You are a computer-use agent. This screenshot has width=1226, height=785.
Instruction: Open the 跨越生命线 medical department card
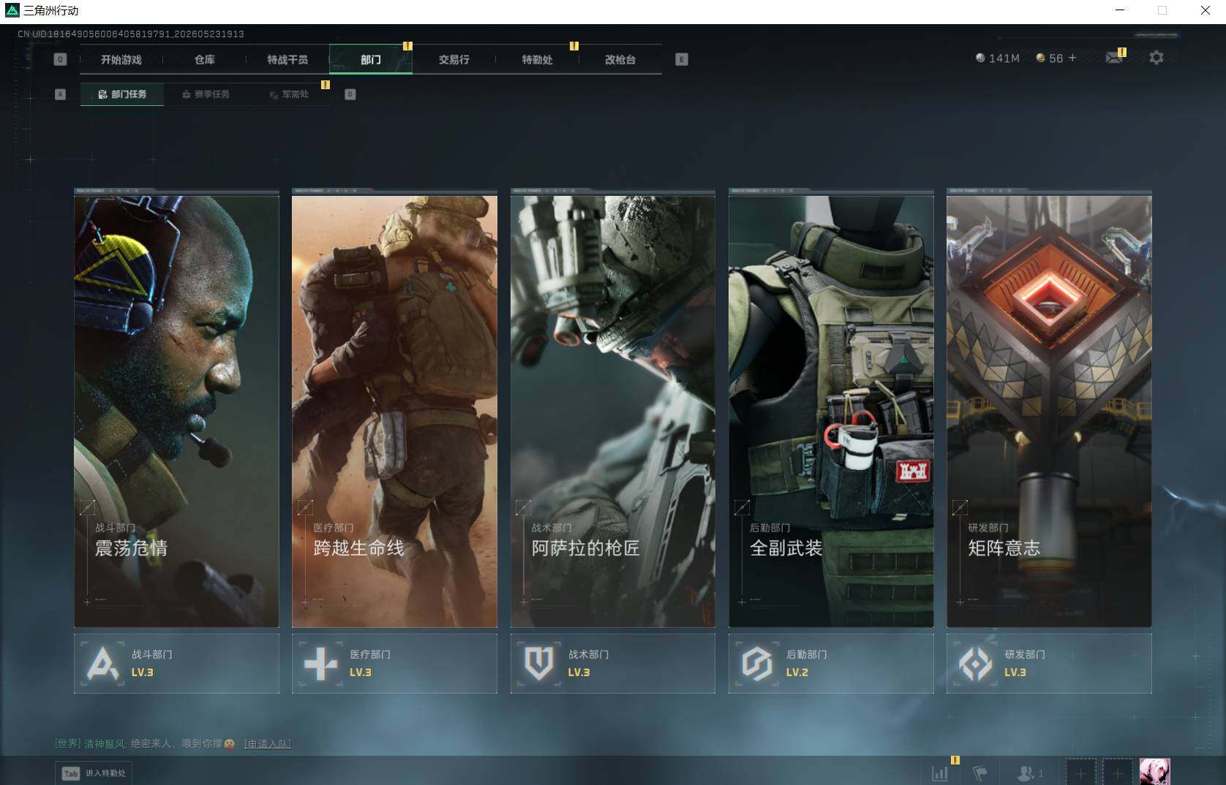point(394,411)
